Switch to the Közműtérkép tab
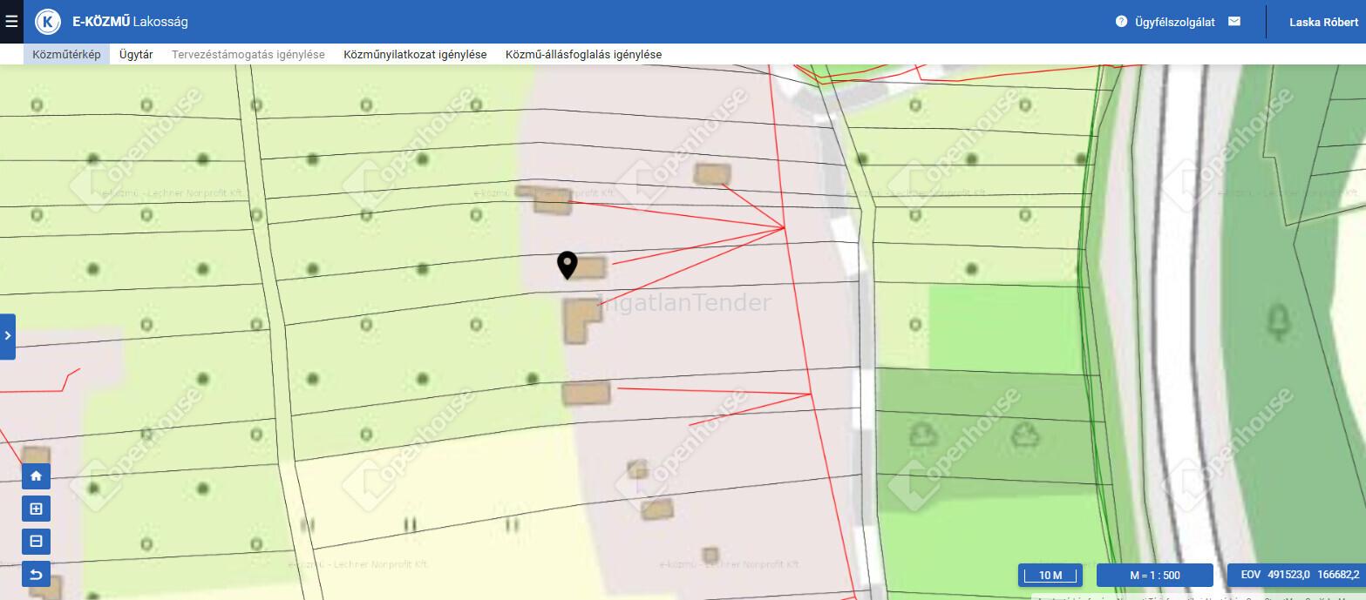The height and width of the screenshot is (600, 1366). pyautogui.click(x=66, y=54)
